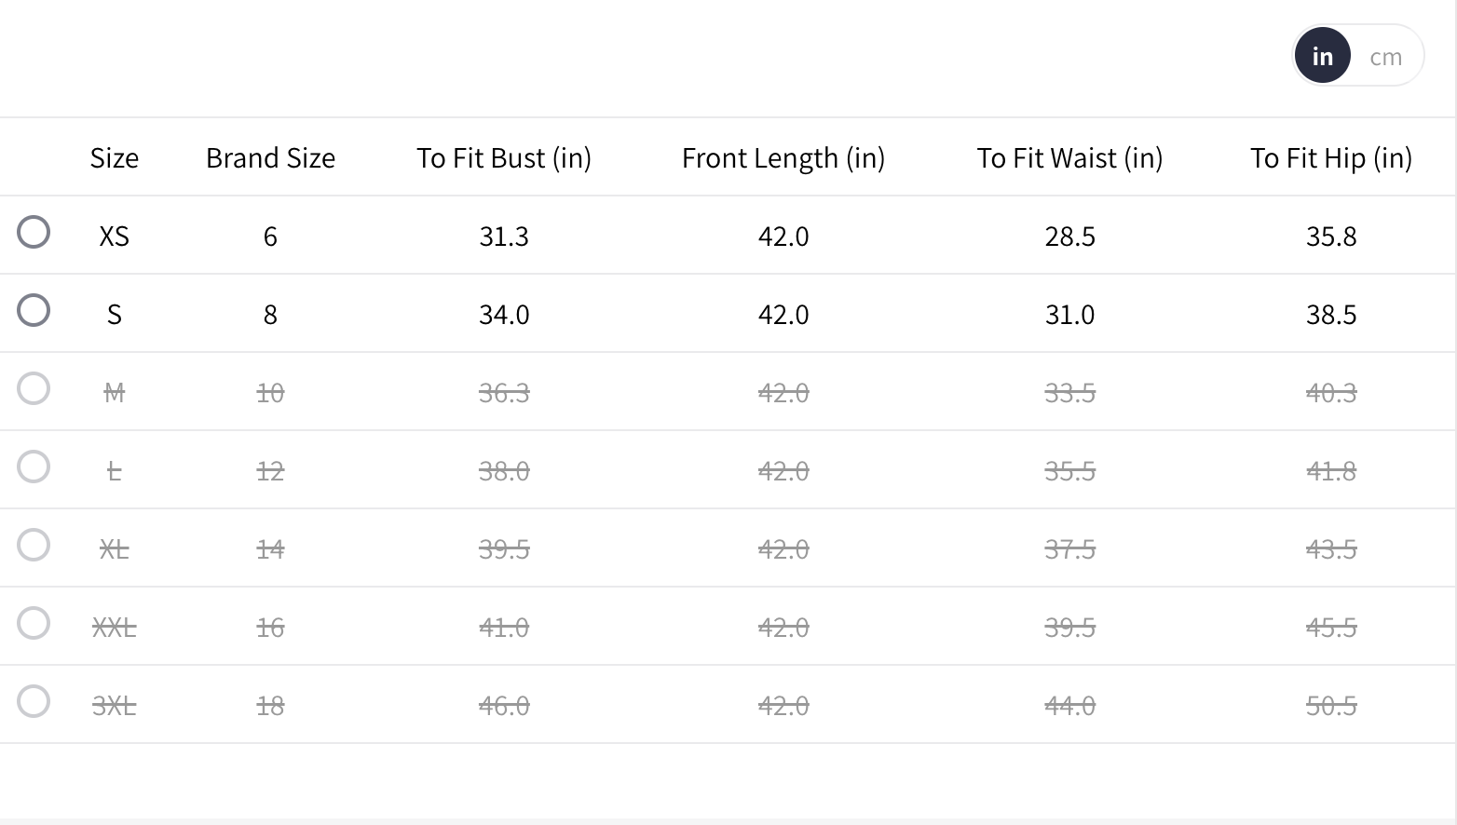Click the 28.5 waist measurement cell
Image resolution: width=1457 pixels, height=825 pixels.
[1069, 237]
